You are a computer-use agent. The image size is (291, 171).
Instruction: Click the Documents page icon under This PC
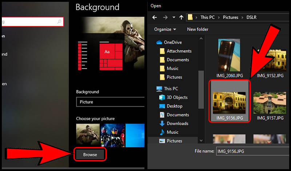(162, 115)
